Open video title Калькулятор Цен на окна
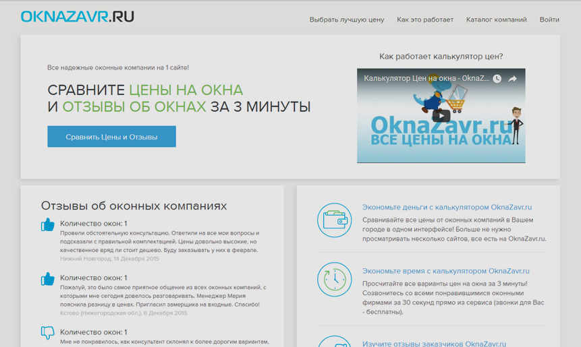 click(x=426, y=78)
